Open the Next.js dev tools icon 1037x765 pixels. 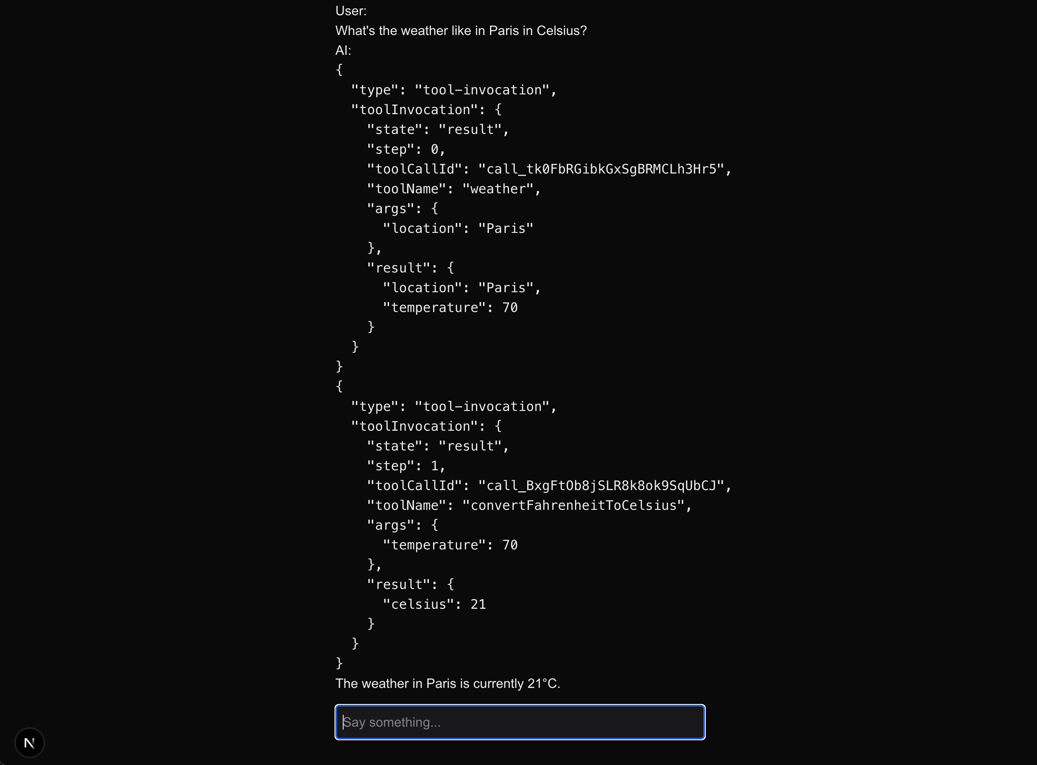[29, 743]
